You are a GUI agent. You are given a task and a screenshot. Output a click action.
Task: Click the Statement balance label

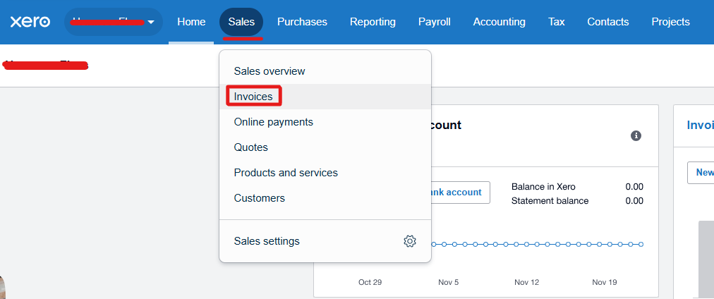coord(550,201)
